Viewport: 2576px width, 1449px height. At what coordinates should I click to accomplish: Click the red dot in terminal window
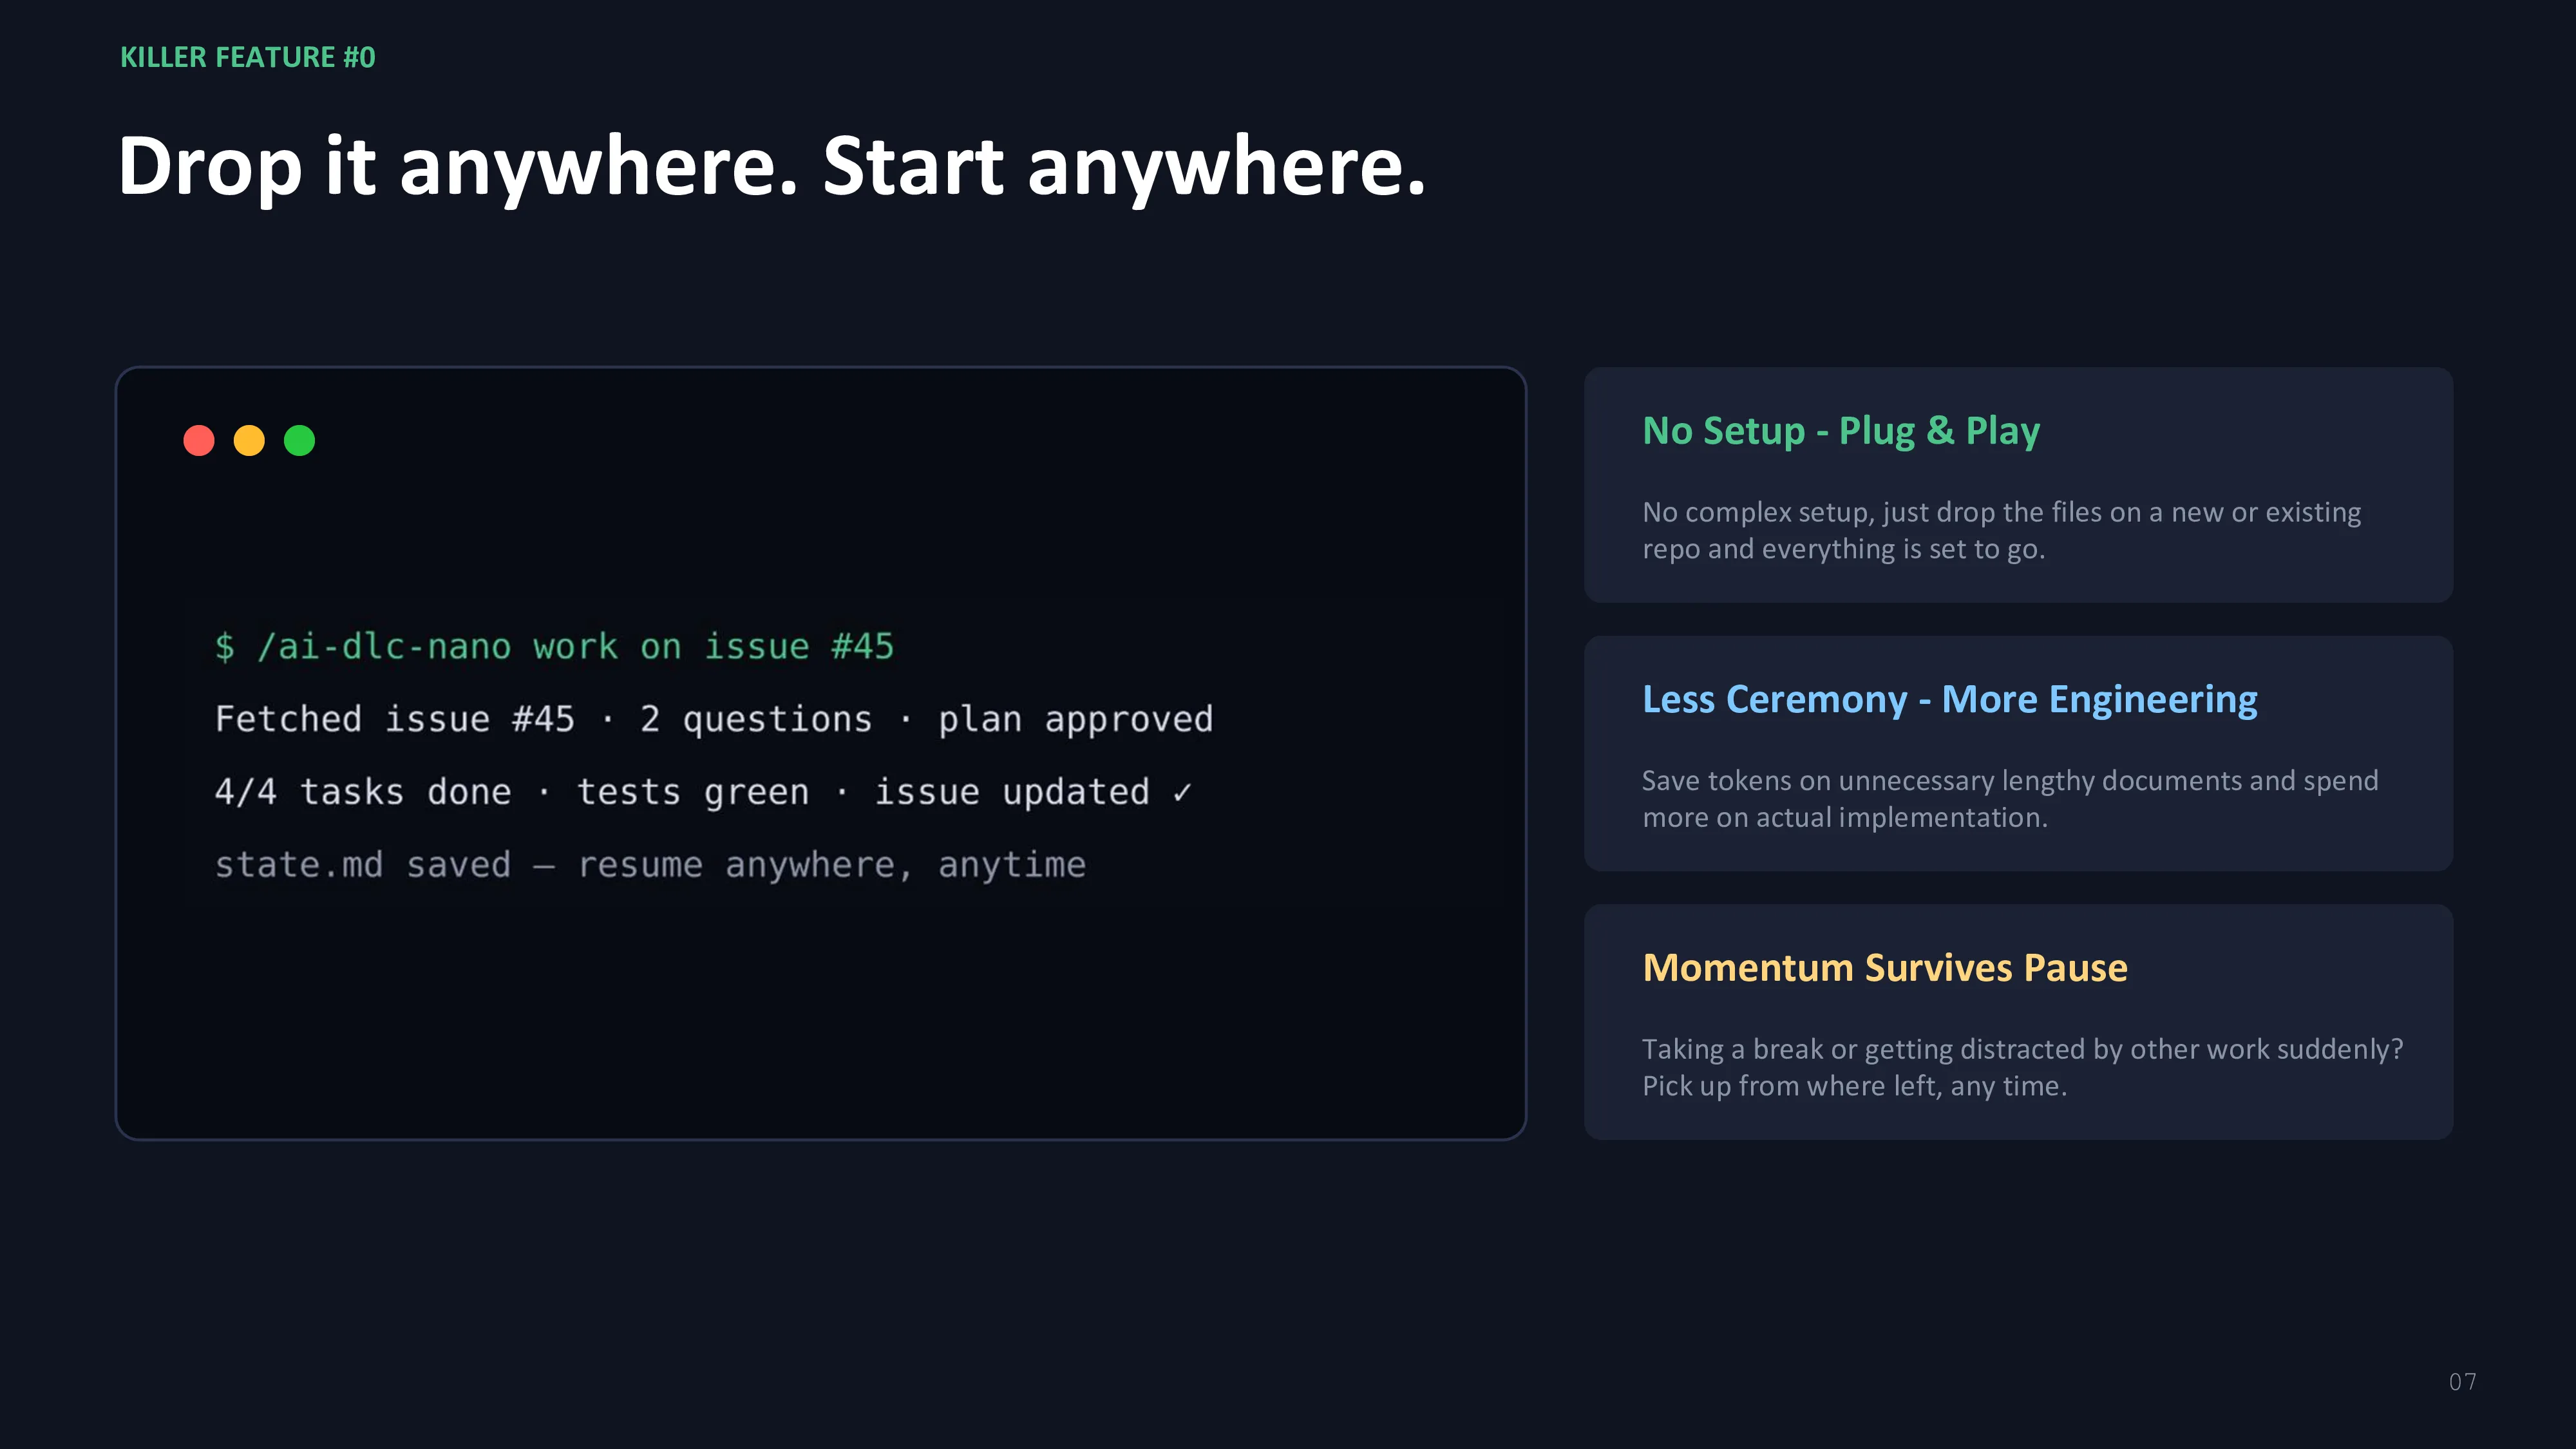199,440
